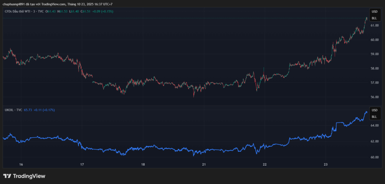Open the TradingView wordmark link

click(29, 176)
